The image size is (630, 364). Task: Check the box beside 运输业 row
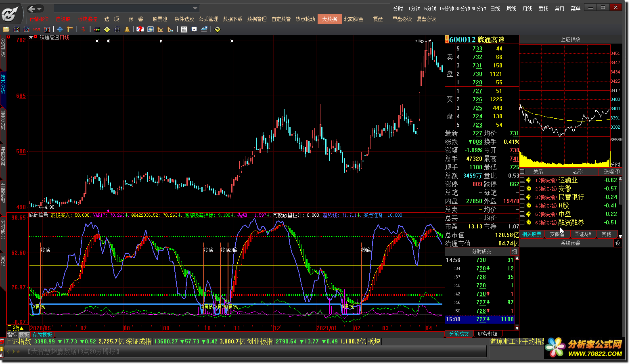coord(522,180)
